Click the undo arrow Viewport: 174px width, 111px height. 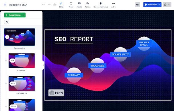(x=43, y=5)
